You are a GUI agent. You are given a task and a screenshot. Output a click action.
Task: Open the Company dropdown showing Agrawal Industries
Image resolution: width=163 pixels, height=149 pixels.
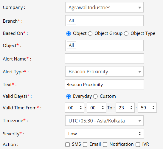104,7
